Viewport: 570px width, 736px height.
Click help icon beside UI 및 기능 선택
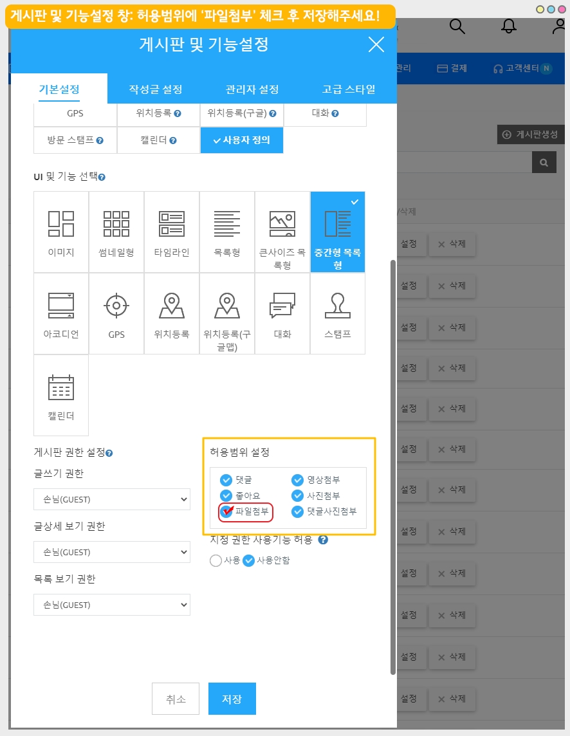click(x=102, y=178)
